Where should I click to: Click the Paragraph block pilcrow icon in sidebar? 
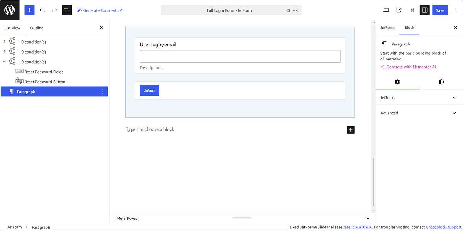tap(384, 44)
